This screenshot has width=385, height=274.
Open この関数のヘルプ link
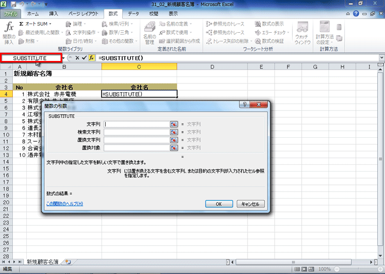tap(65, 204)
